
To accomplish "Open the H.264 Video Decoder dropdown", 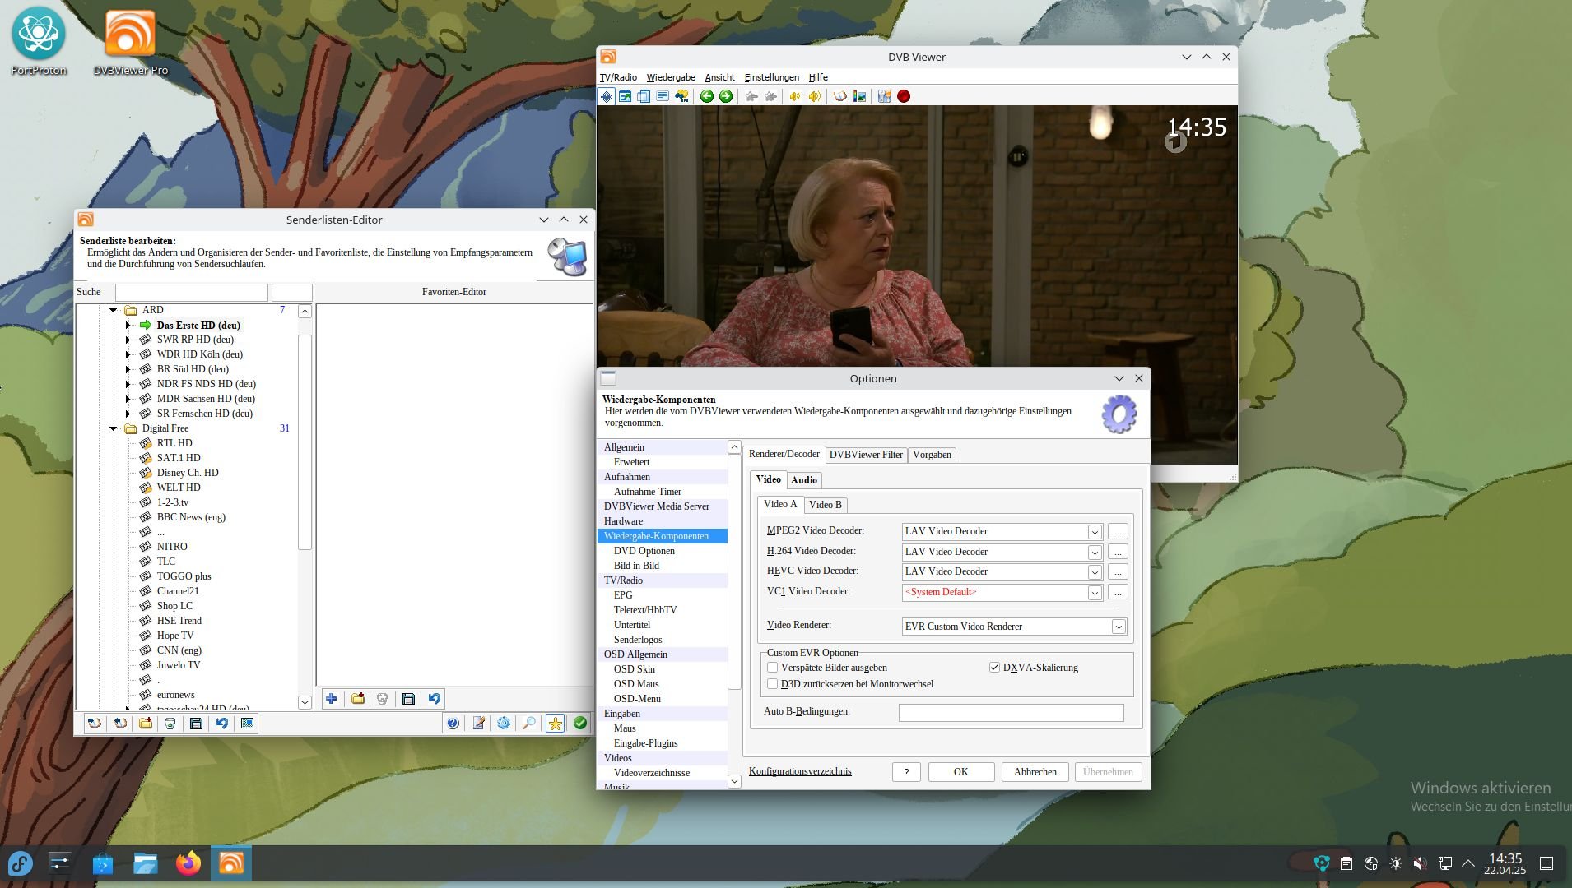I will click(1095, 552).
